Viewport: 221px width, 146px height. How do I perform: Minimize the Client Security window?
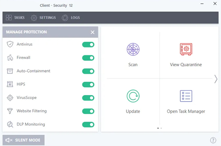pyautogui.click(x=202, y=4)
